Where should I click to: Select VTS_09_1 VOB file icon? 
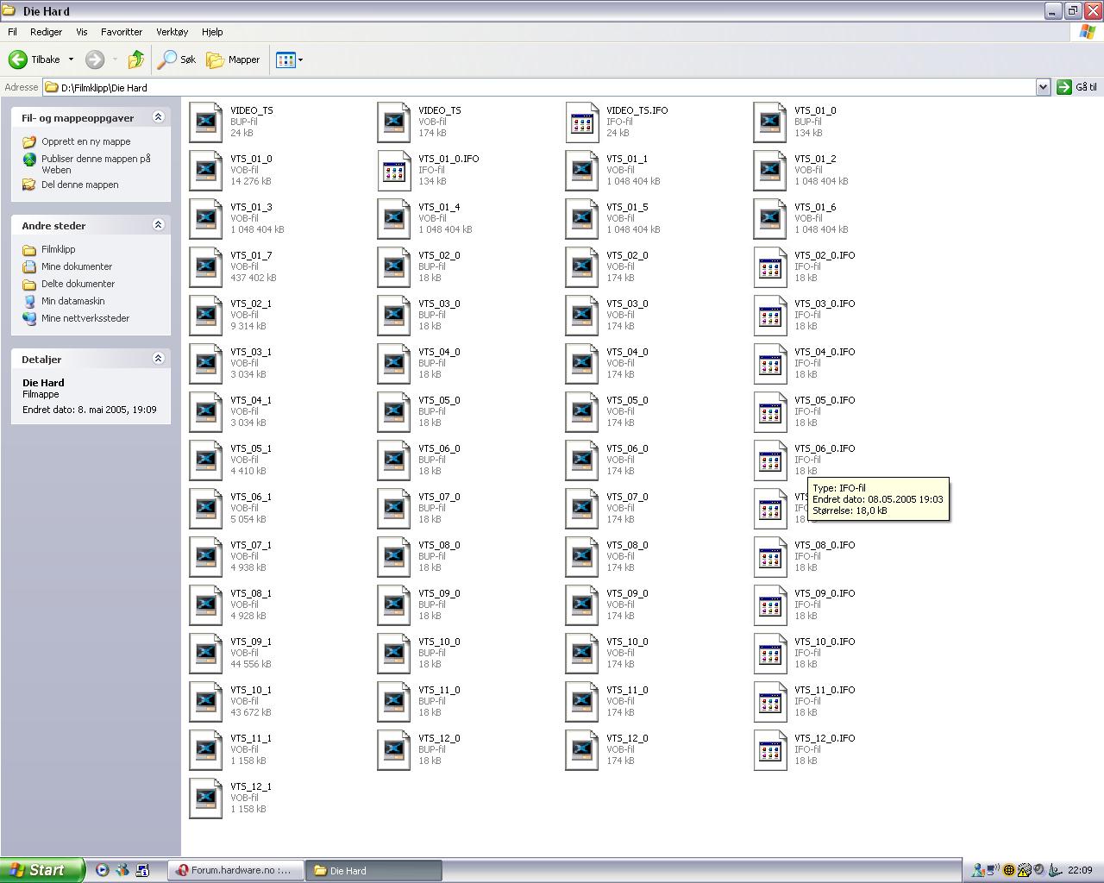click(206, 653)
